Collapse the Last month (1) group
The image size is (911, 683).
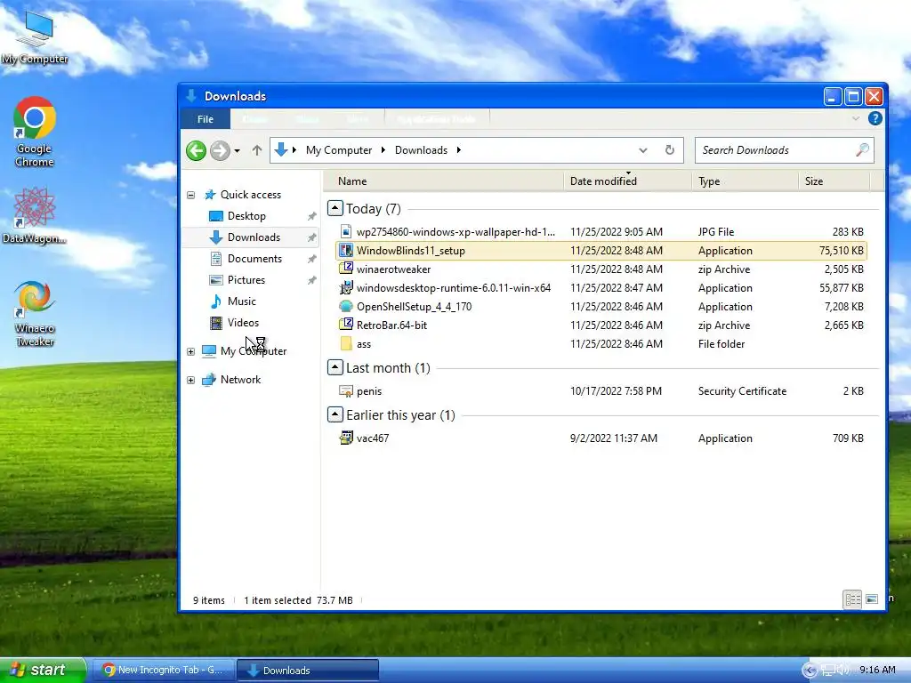tap(335, 367)
